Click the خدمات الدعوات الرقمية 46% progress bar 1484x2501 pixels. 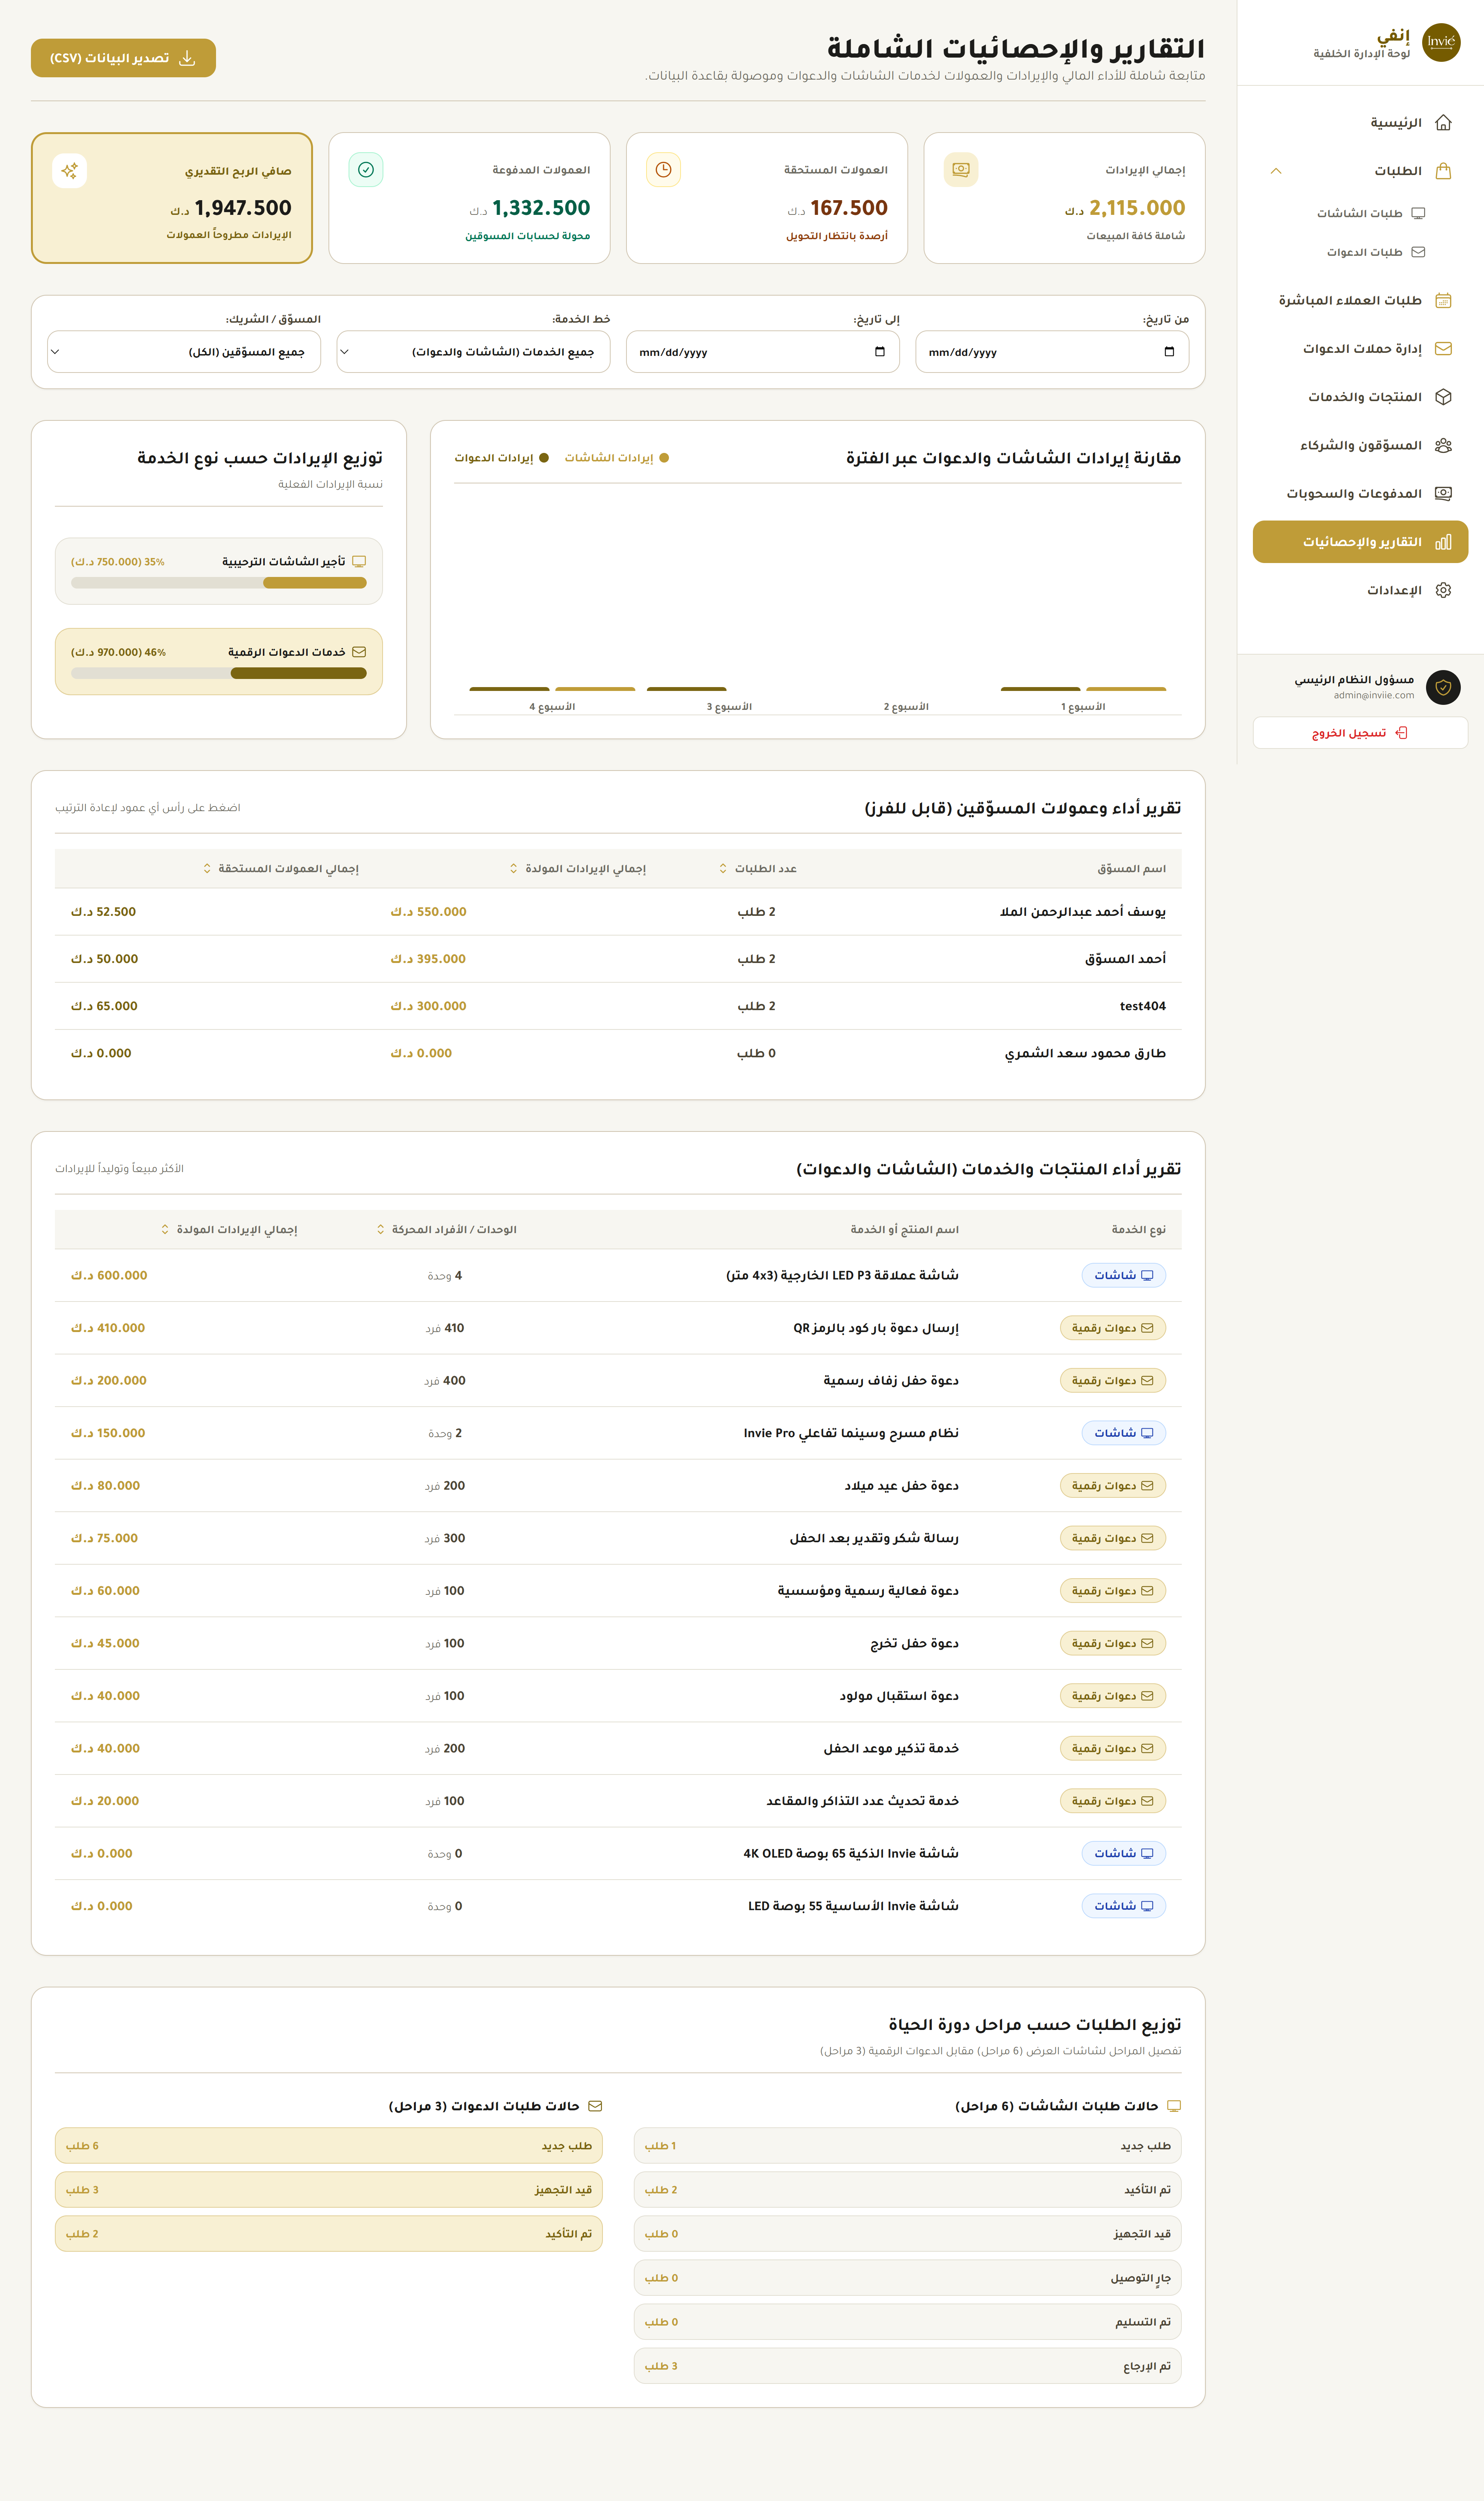(219, 674)
